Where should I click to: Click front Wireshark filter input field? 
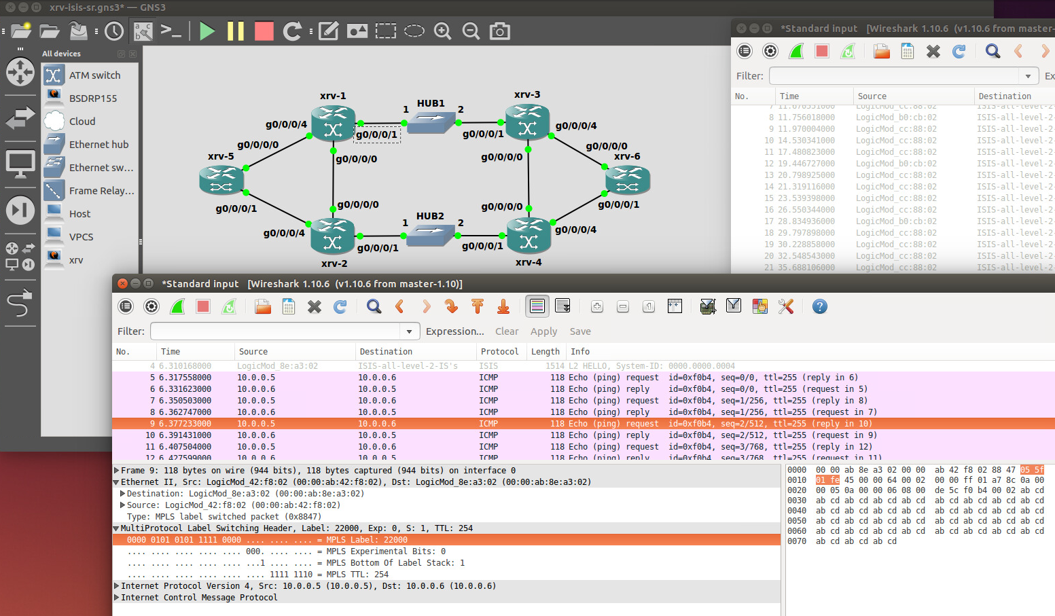(x=276, y=331)
